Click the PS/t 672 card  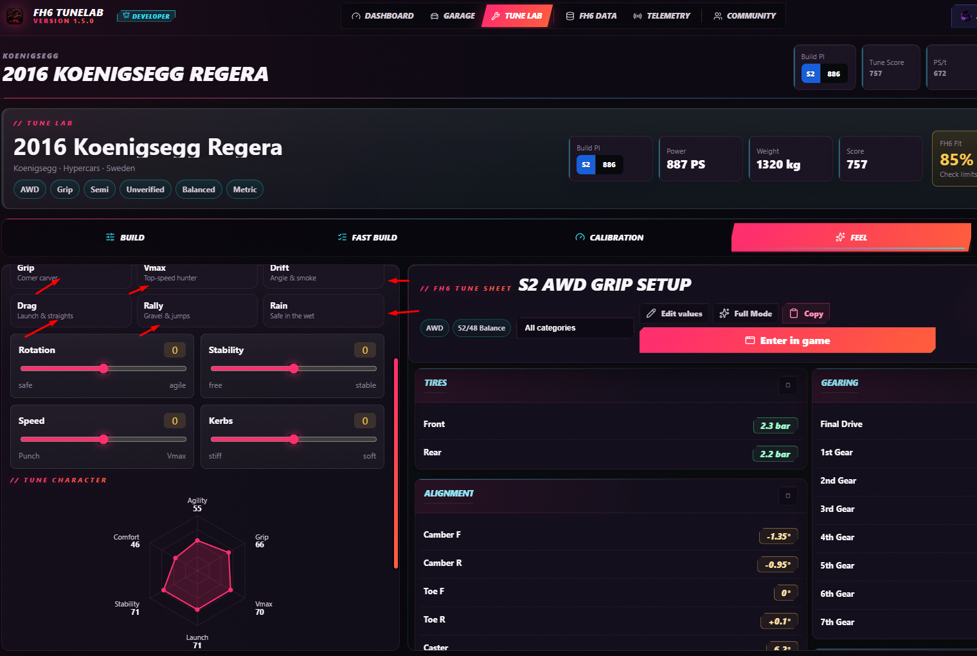(x=952, y=68)
